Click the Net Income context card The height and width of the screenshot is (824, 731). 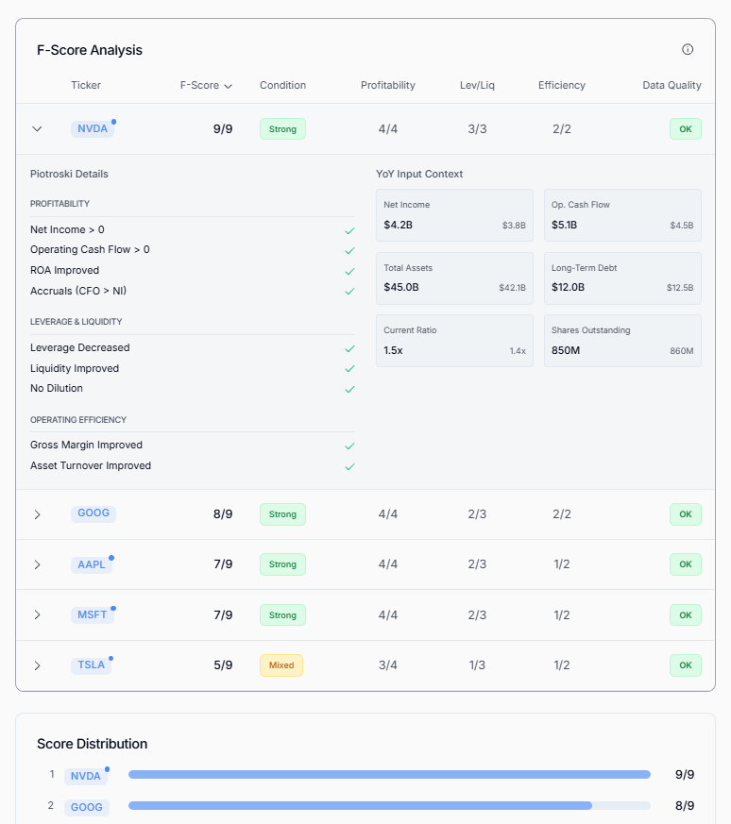point(455,215)
